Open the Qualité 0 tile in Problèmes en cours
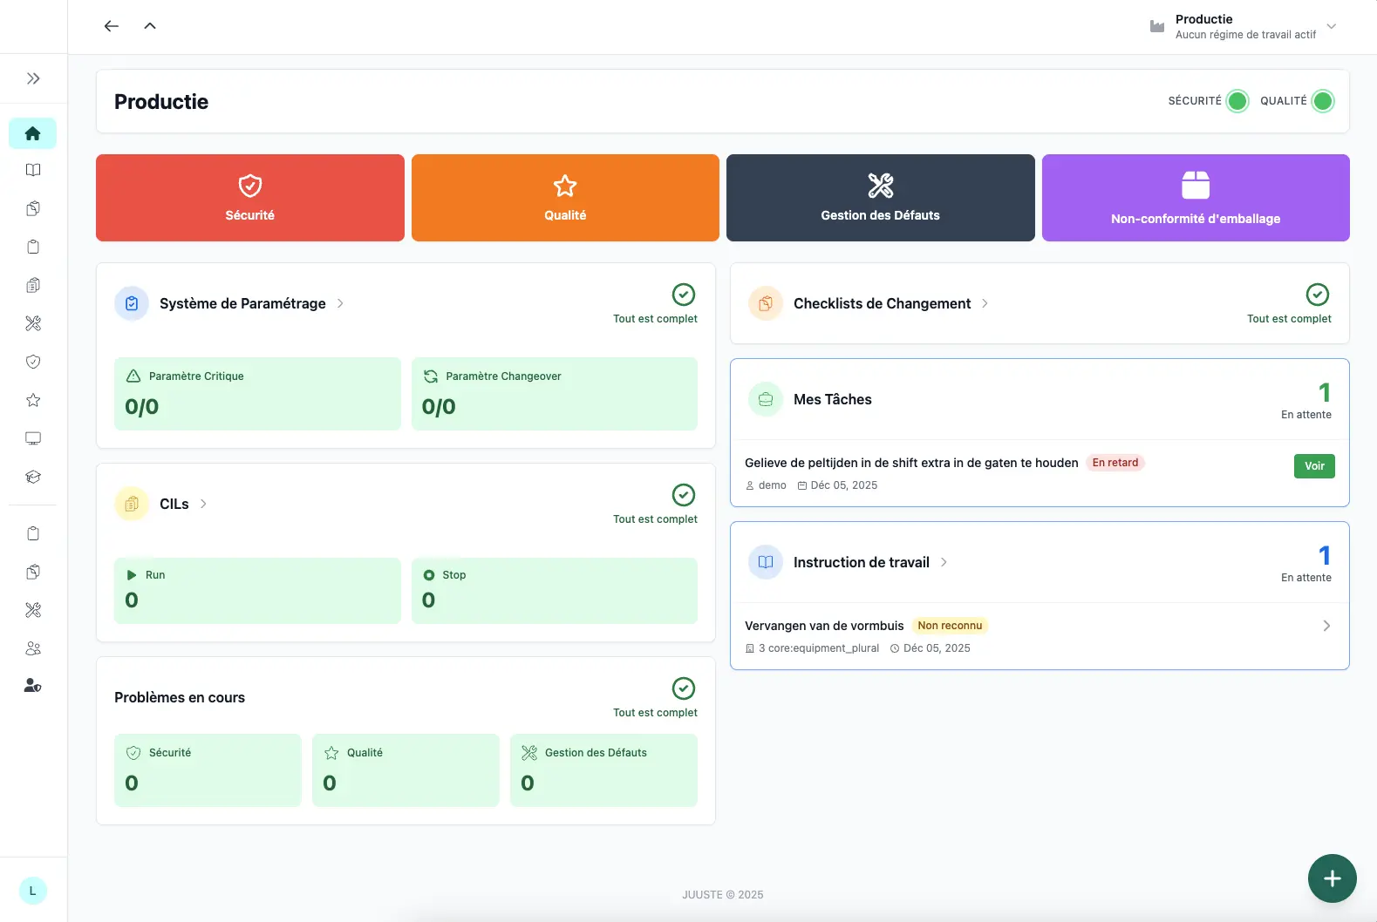The width and height of the screenshot is (1377, 922). tap(406, 770)
